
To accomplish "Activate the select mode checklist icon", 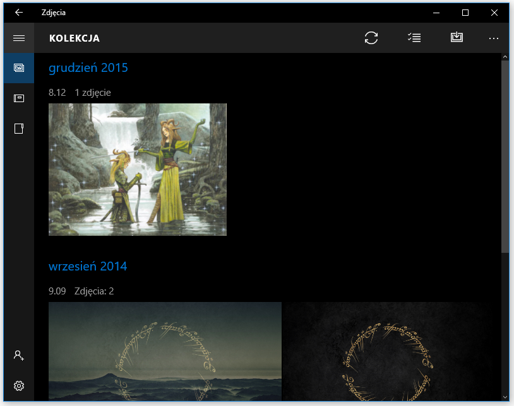I will click(x=414, y=38).
